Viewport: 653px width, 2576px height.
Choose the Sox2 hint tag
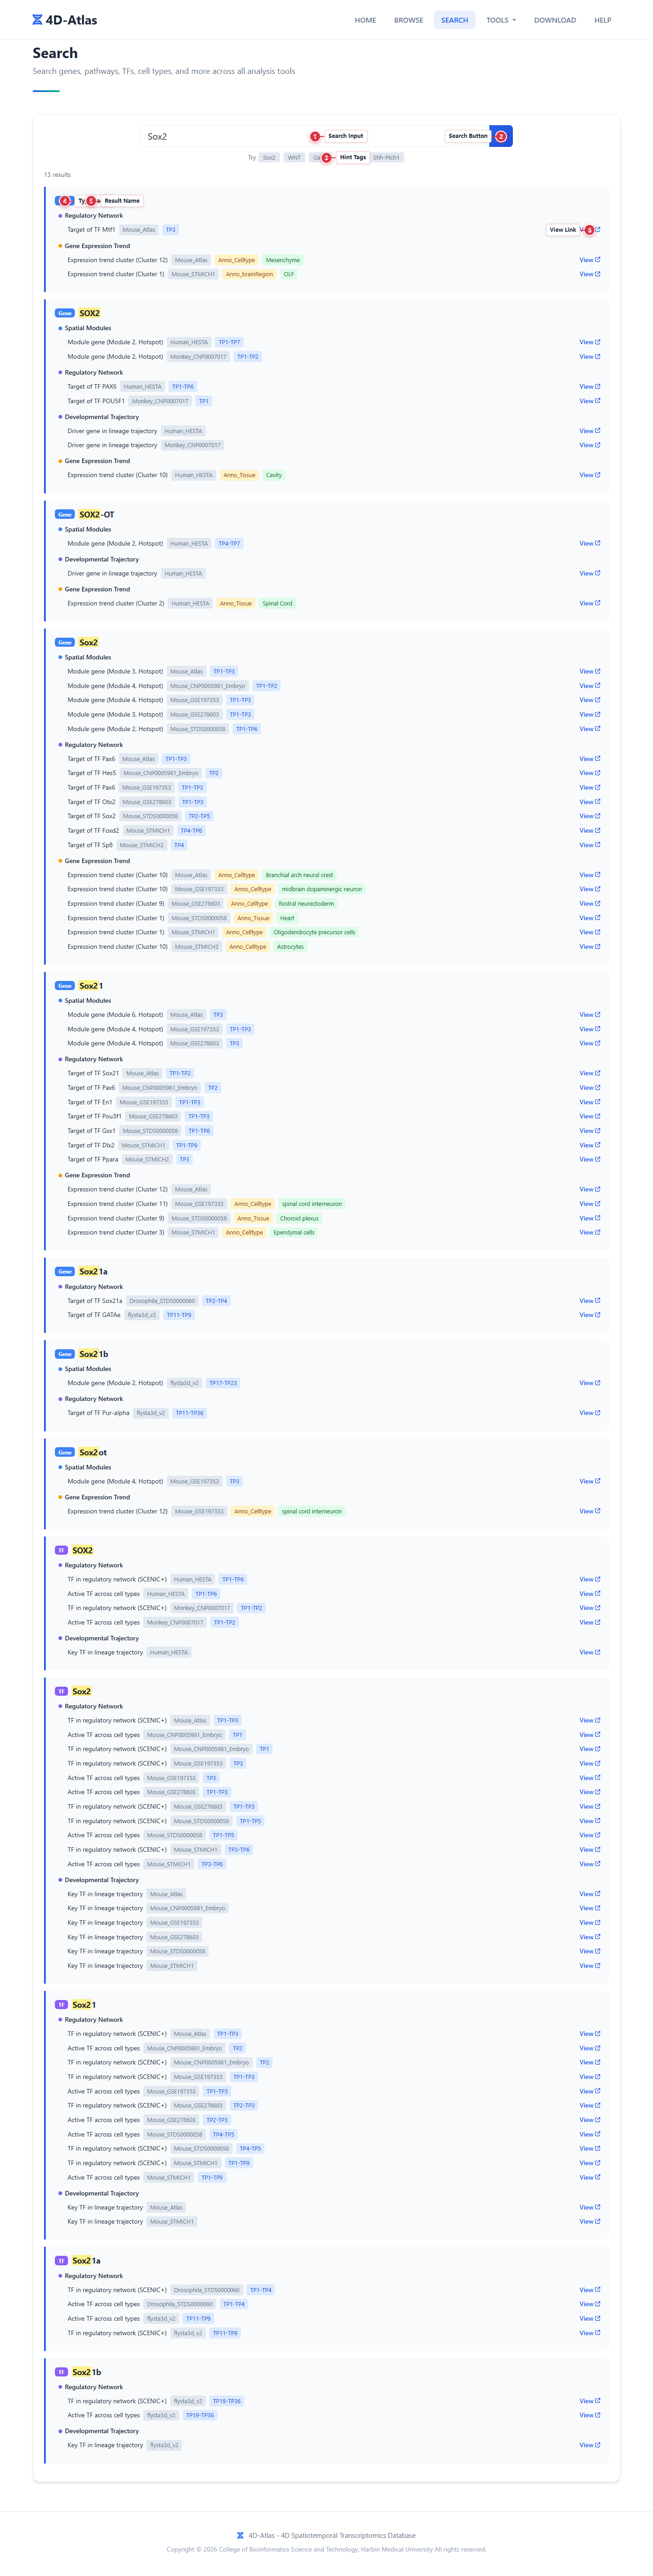click(x=269, y=158)
